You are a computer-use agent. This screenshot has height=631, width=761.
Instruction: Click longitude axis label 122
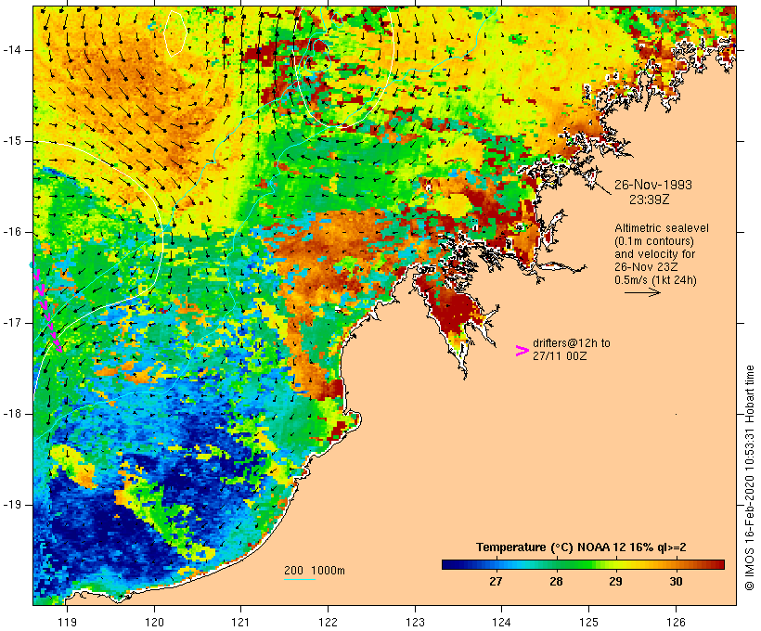click(328, 622)
